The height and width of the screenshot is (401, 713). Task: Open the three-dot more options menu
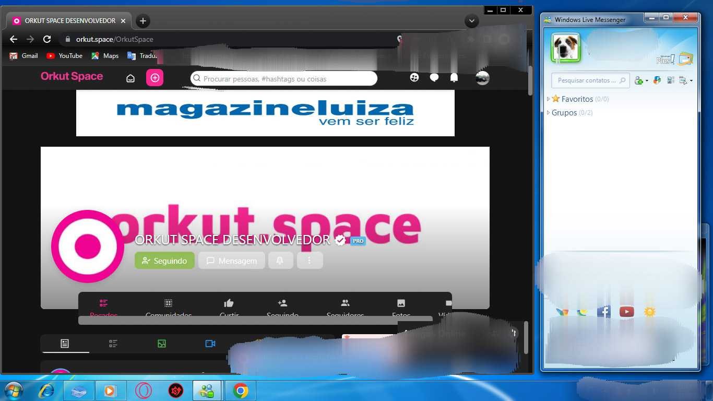pos(310,261)
